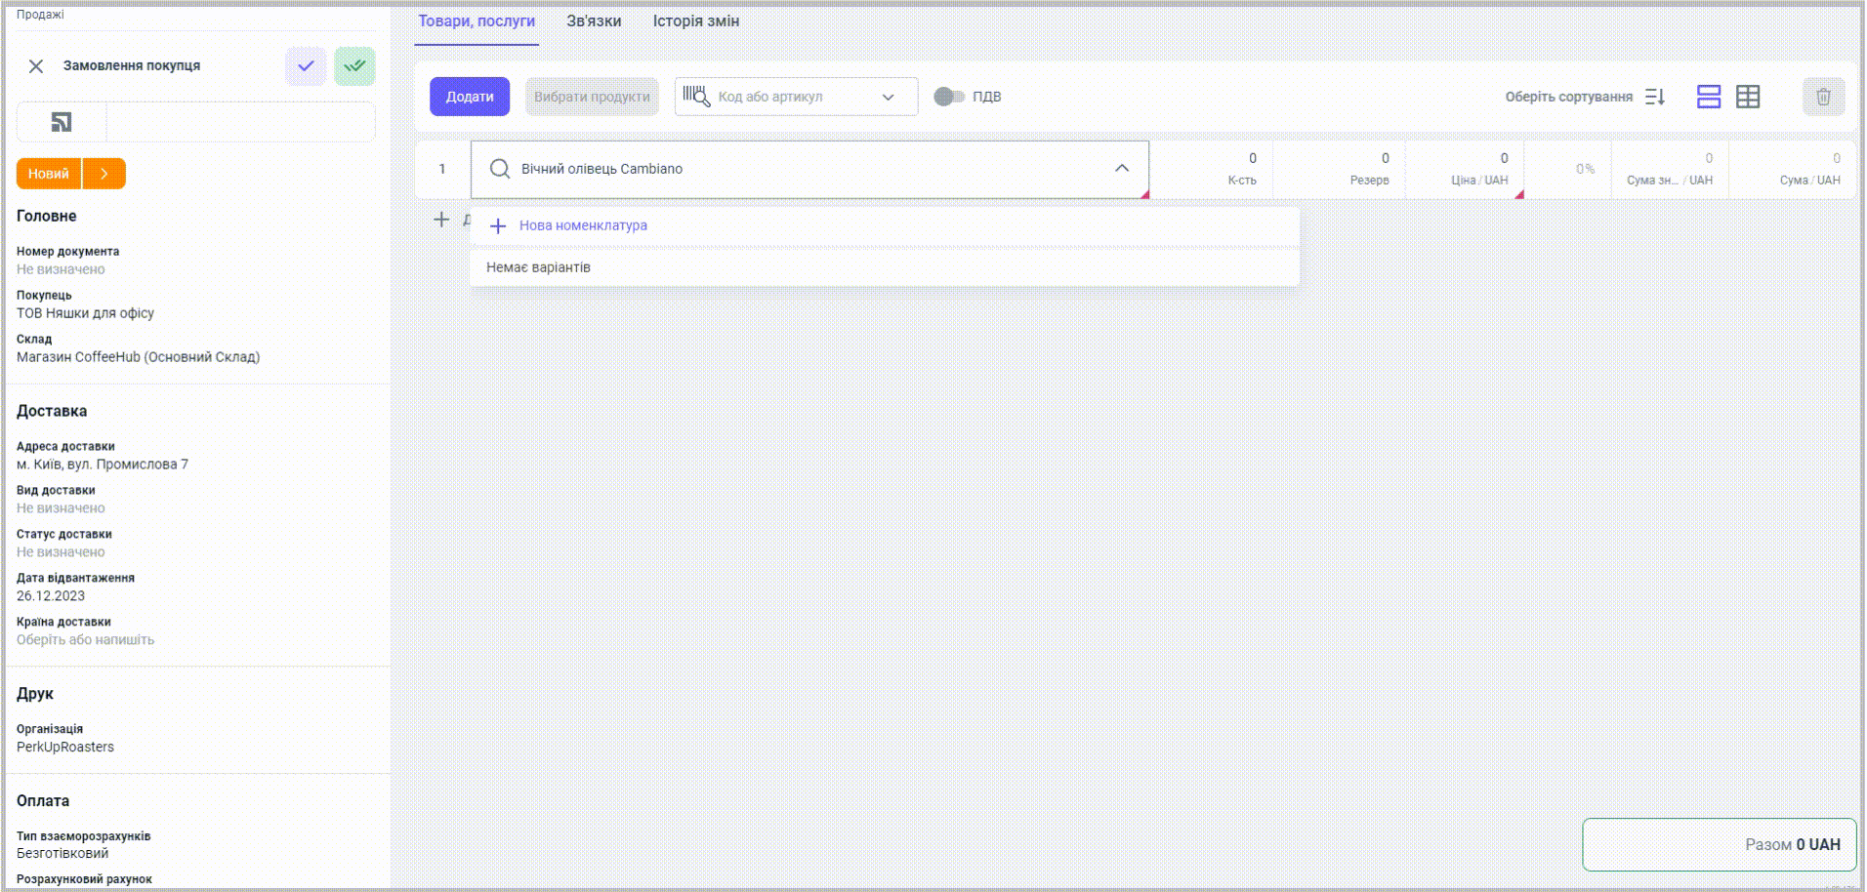Choose Країна доставки Оберіть або напишіть
Viewport: 1867px width, 892px height.
coord(86,640)
